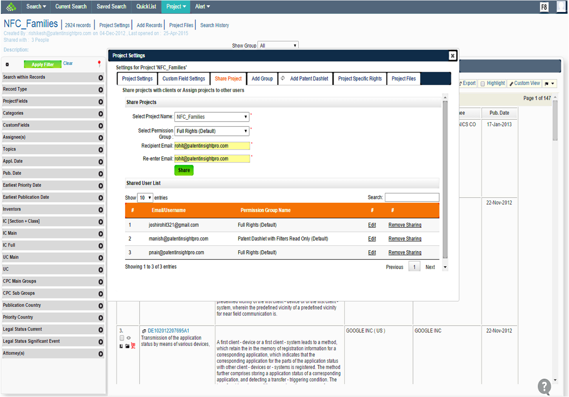The width and height of the screenshot is (569, 397).
Task: Click the green Share button
Action: tap(184, 170)
